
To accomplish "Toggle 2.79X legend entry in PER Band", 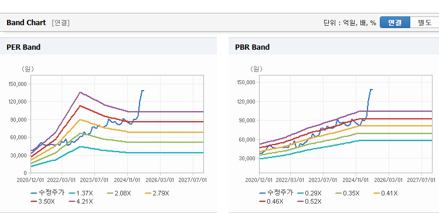I will click(157, 193).
